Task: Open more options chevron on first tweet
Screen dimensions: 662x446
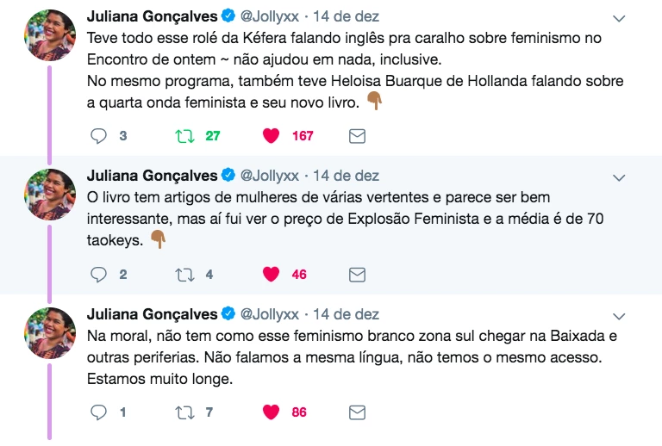Action: 618,18
